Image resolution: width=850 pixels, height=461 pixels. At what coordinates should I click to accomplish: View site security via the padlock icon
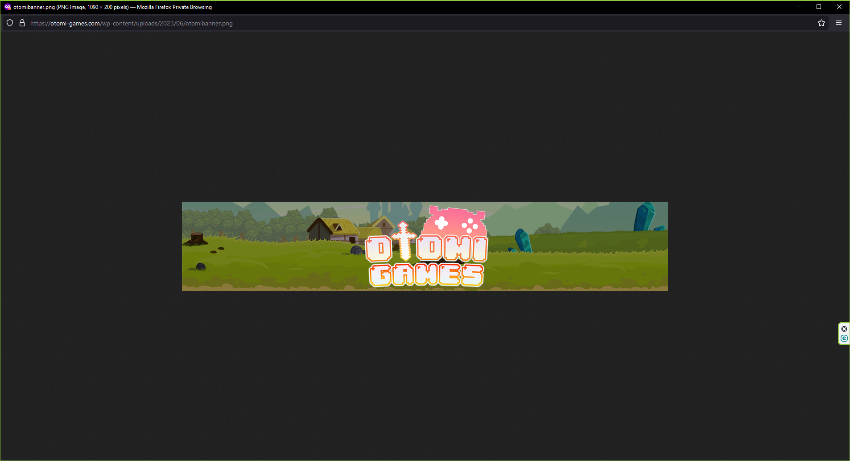point(22,23)
